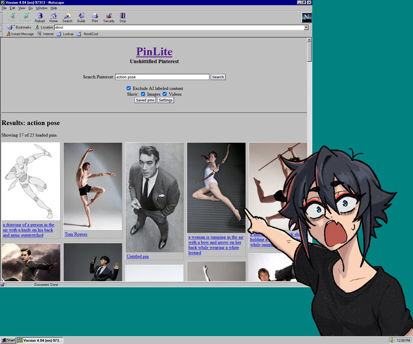Open the Windows Start button
413x344 pixels.
click(x=8, y=340)
